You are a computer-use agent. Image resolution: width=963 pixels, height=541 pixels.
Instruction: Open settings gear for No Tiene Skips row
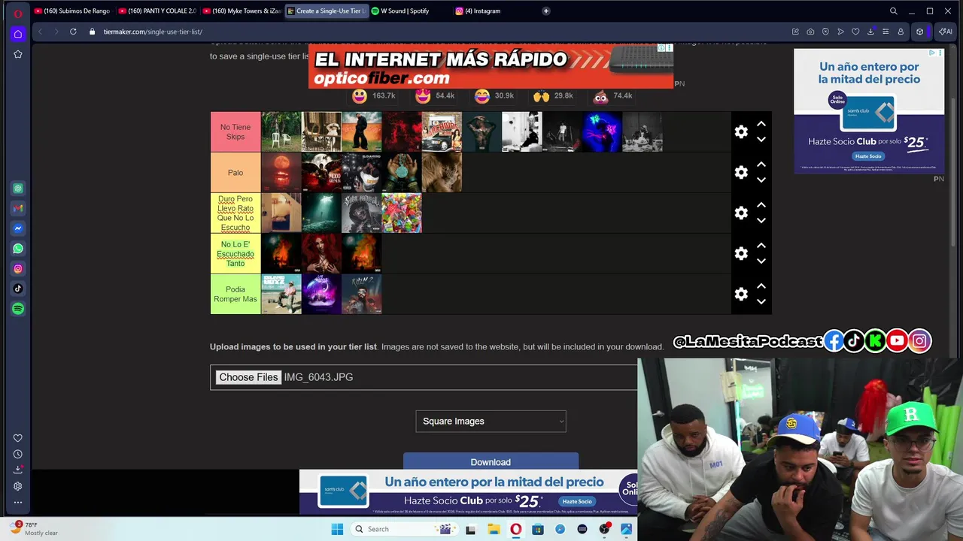click(x=741, y=131)
